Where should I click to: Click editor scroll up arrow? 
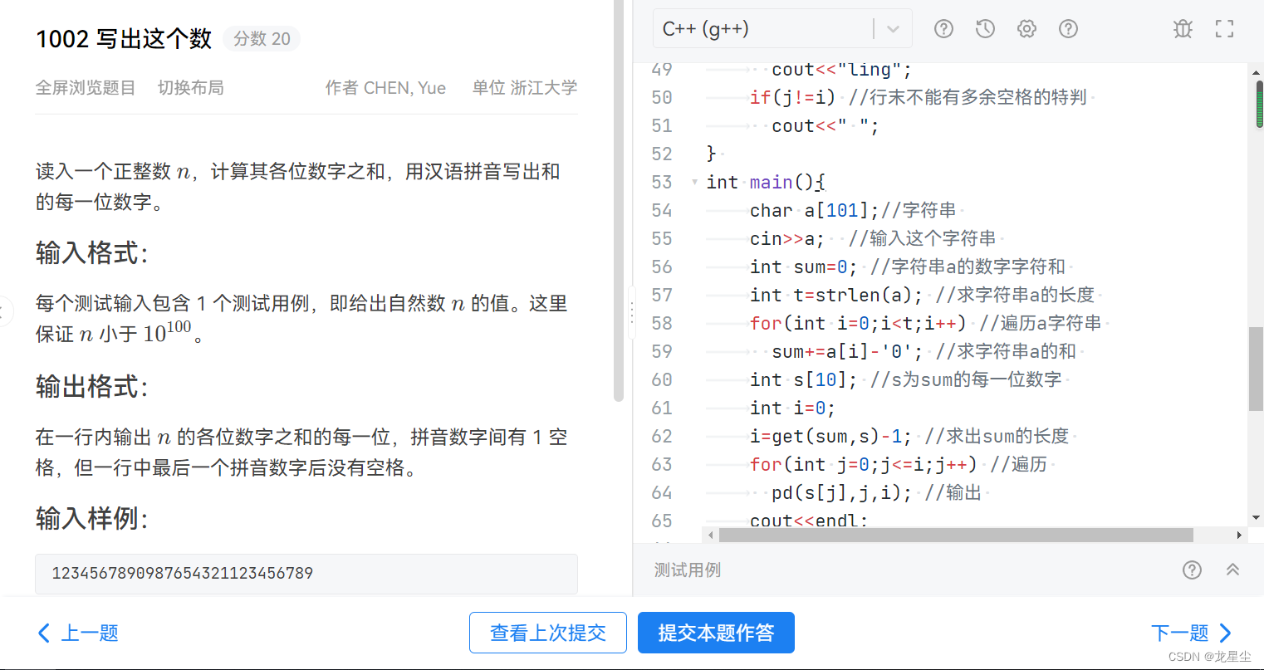pos(1256,73)
